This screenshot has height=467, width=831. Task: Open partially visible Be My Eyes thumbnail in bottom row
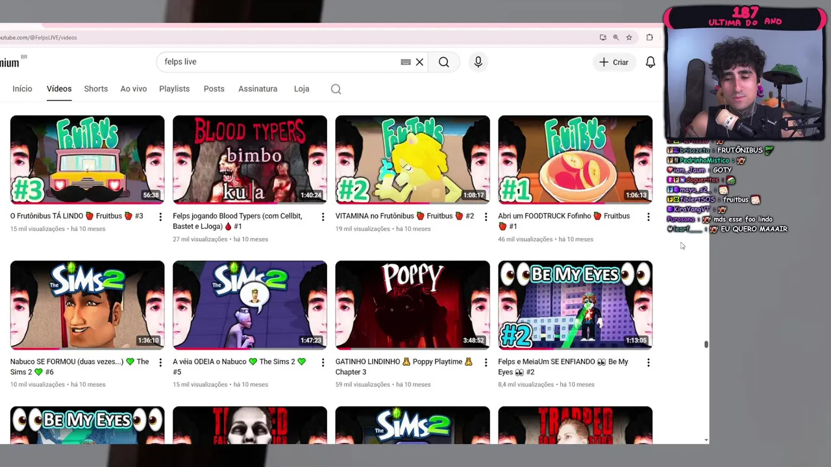pyautogui.click(x=87, y=425)
